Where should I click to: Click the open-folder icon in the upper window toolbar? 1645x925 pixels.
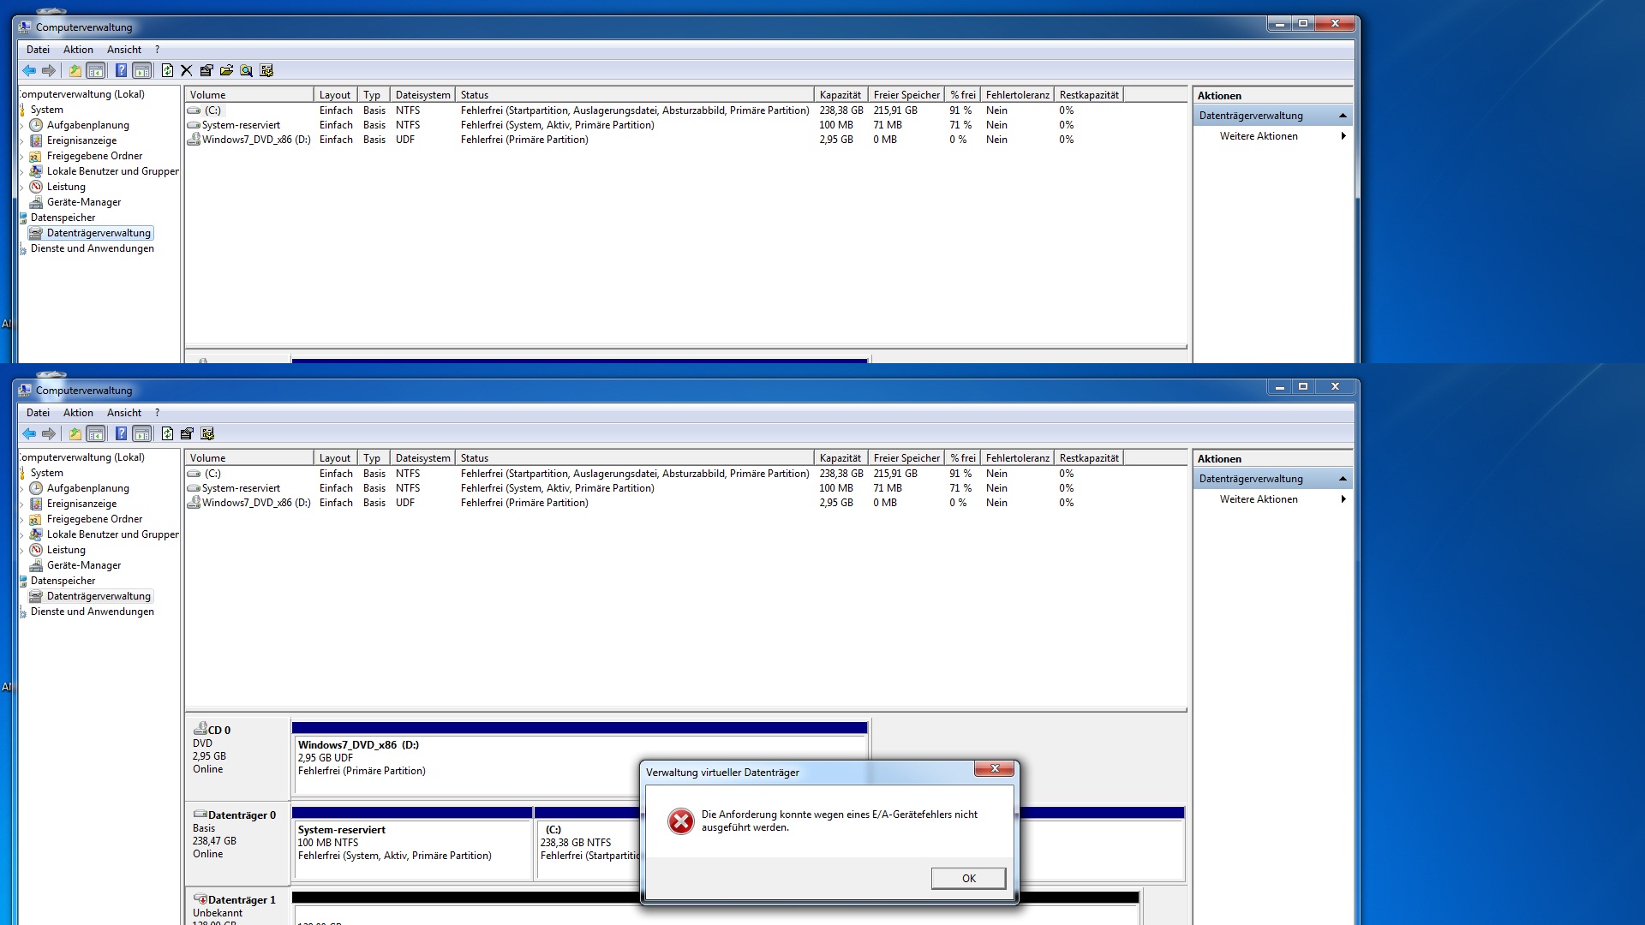pos(226,71)
